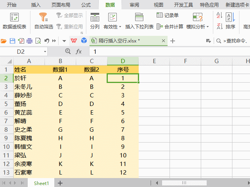Open the 有效性 data validation icon
The width and height of the screenshot is (250, 187).
(x=112, y=17)
